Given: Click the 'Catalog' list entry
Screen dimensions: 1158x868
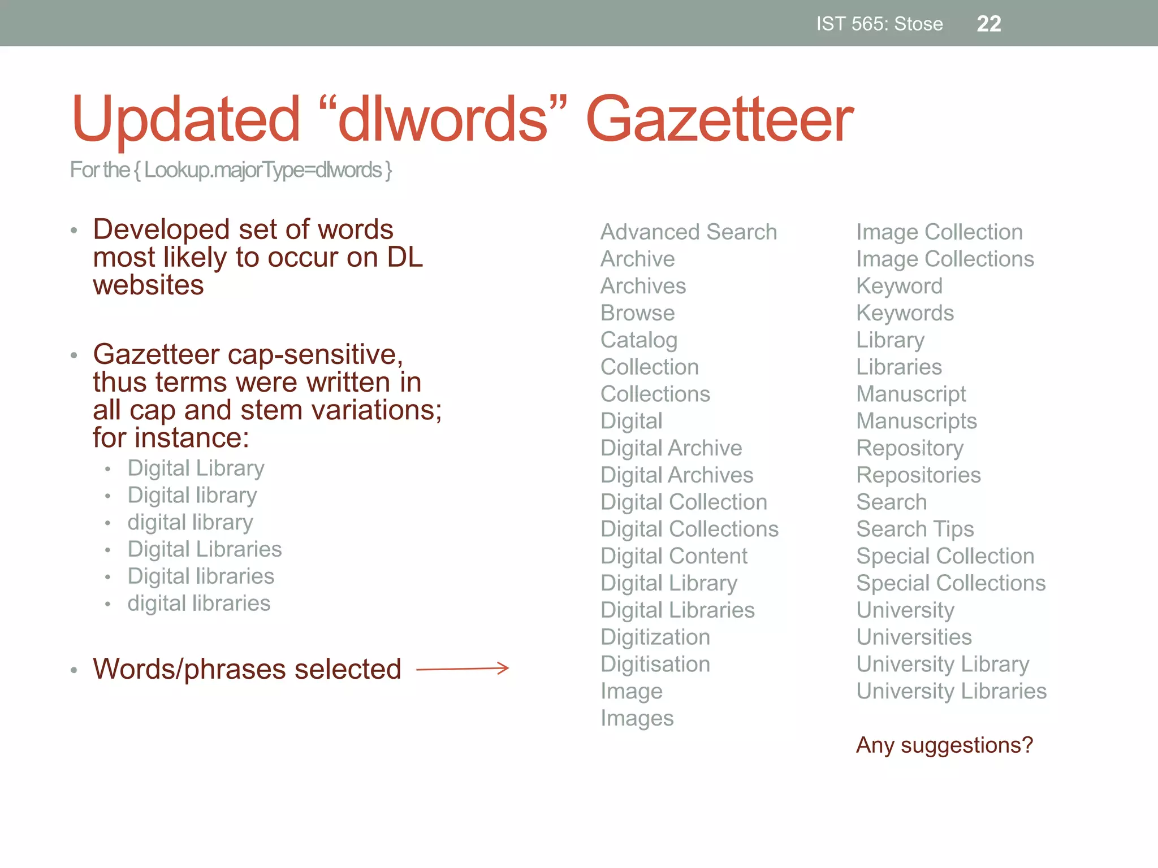Looking at the screenshot, I should tap(638, 340).
